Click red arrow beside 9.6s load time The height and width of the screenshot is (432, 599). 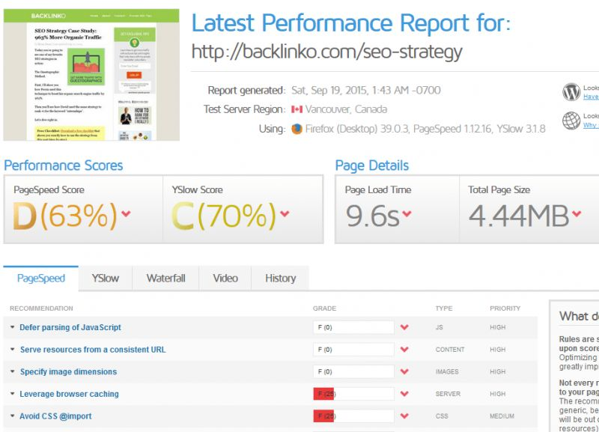pyautogui.click(x=407, y=213)
